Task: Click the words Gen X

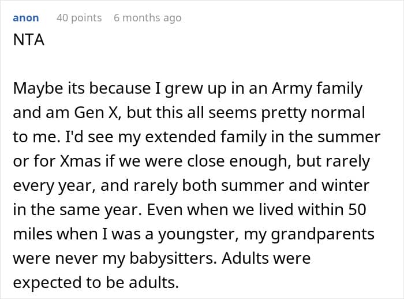Action: (98, 113)
